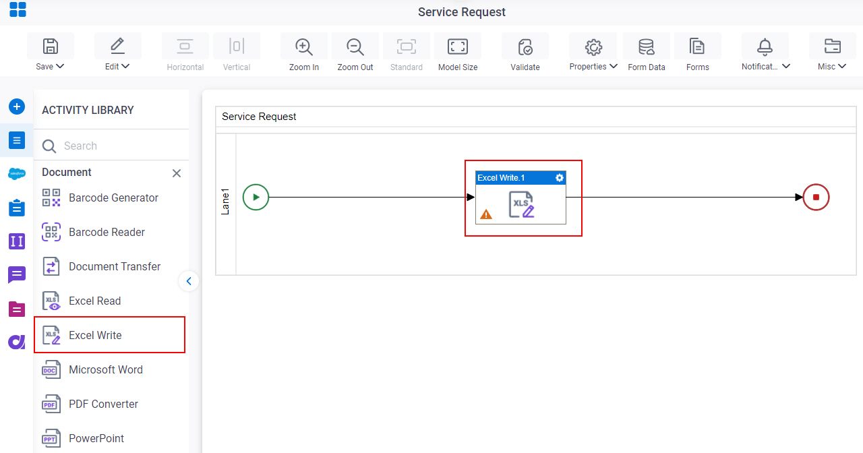
Task: Select the green Start event
Action: [256, 198]
